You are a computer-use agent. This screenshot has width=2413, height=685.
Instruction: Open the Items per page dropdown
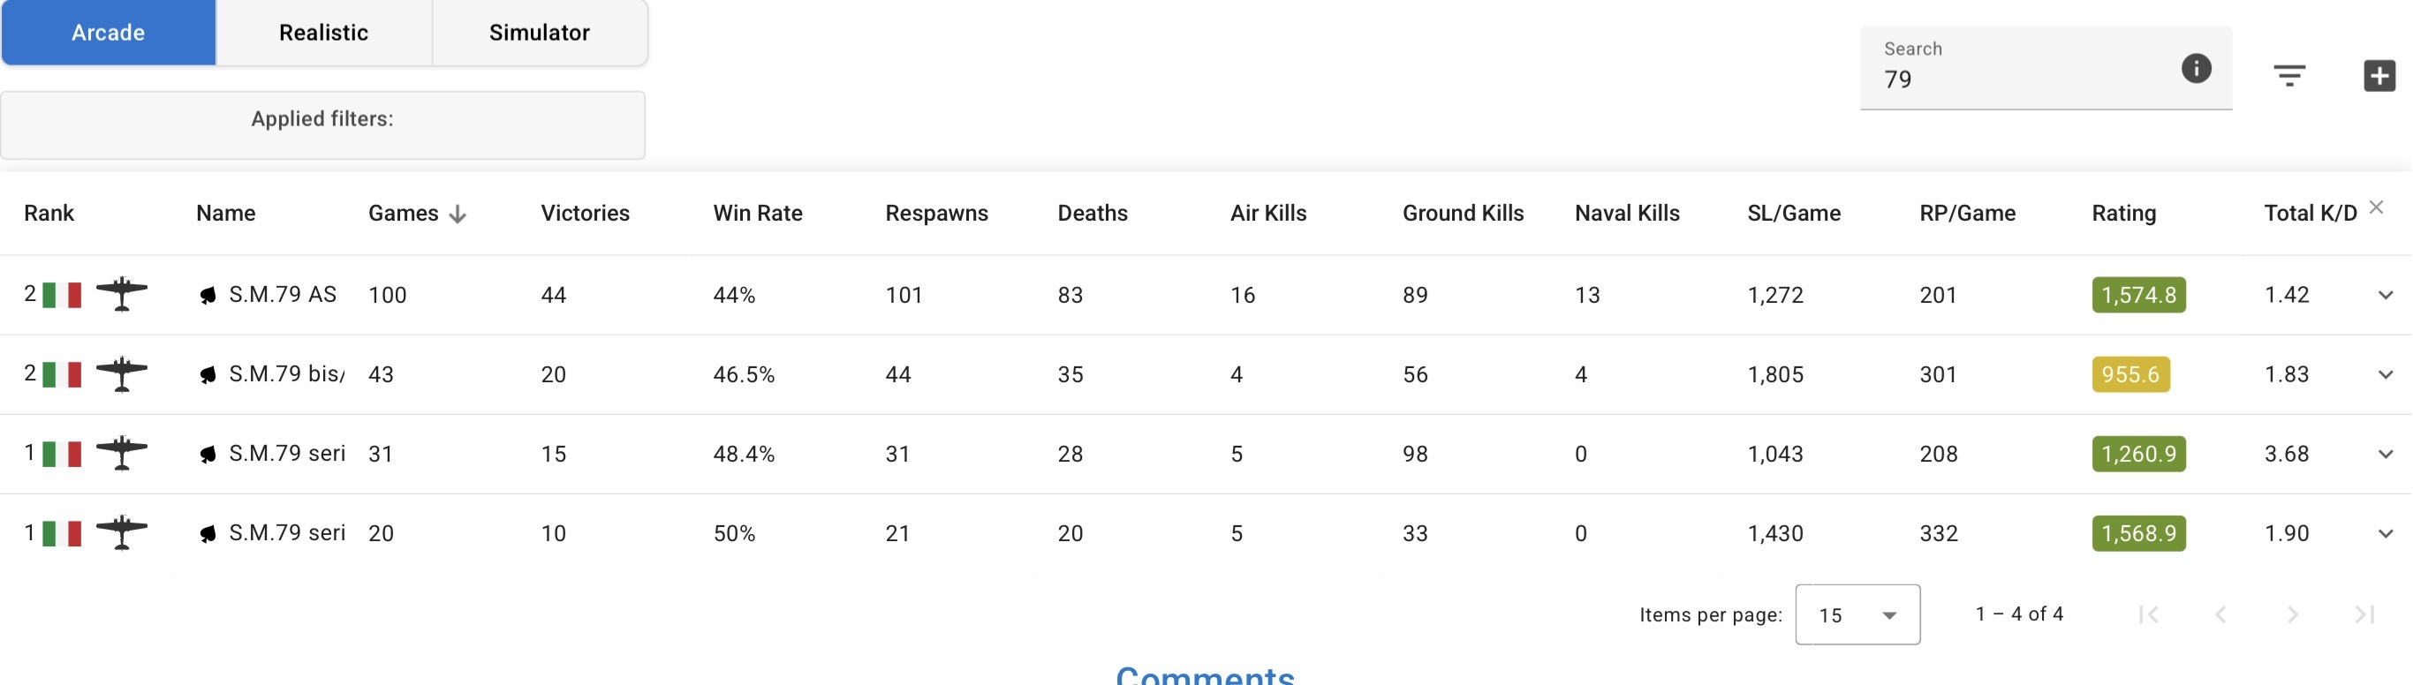click(1857, 614)
